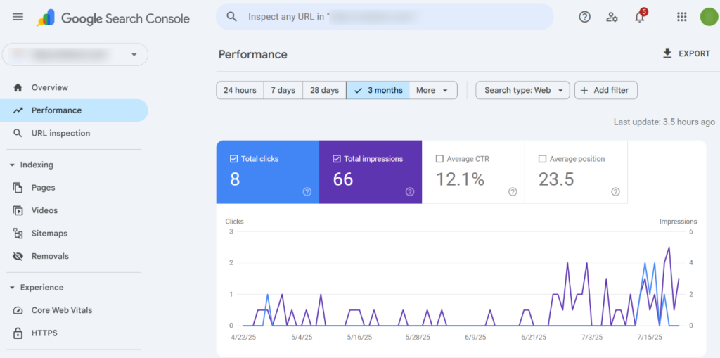Click the Pages documents icon
720x358 pixels.
(x=18, y=188)
